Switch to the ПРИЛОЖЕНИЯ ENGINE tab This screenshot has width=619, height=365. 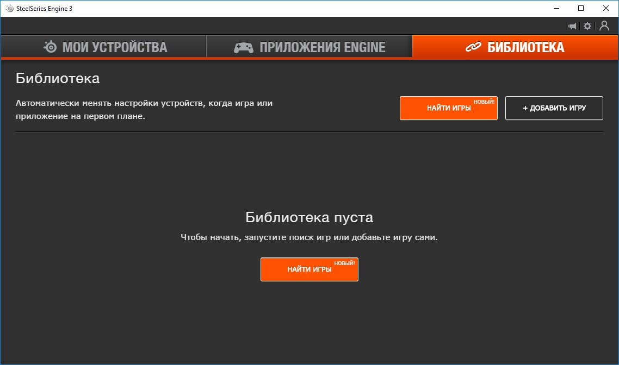(x=309, y=47)
